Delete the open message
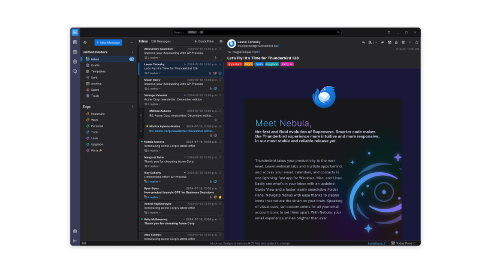491x275 pixels. coord(403,42)
